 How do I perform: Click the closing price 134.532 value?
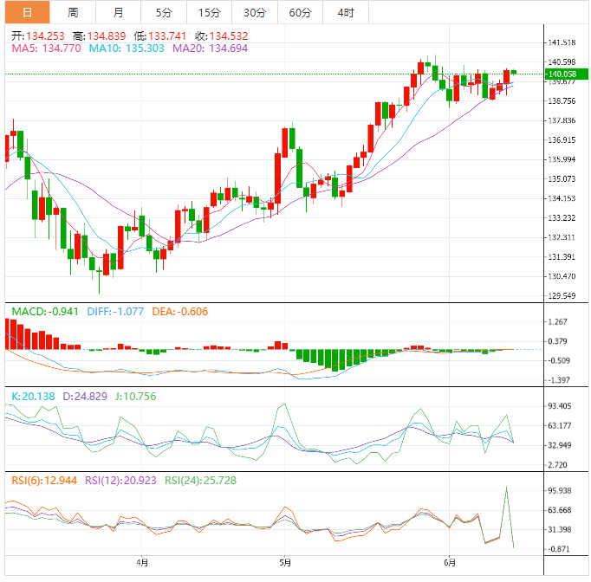point(229,36)
